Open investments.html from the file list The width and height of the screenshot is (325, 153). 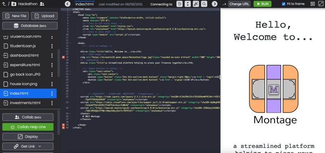[x=25, y=103]
